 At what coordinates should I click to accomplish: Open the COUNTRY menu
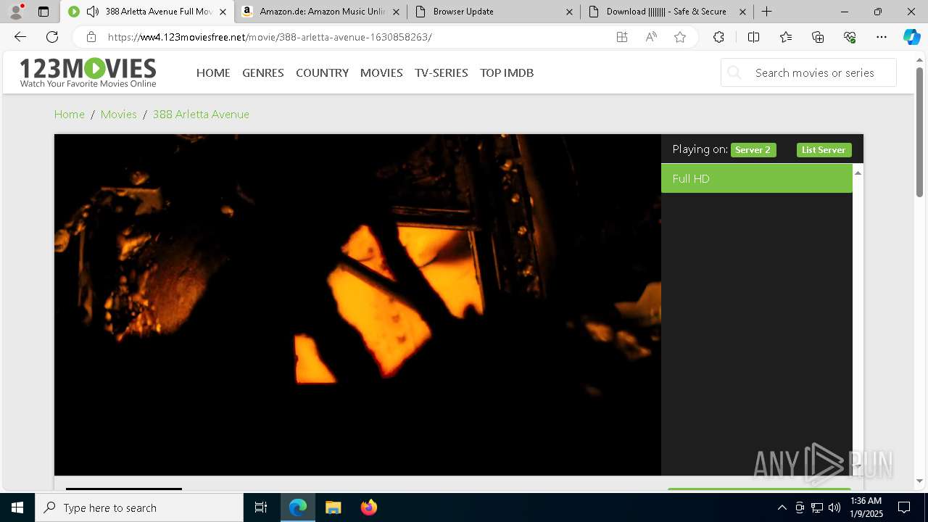click(322, 72)
